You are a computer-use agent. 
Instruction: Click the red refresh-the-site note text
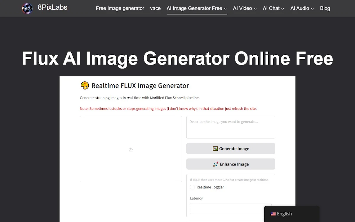click(x=168, y=109)
